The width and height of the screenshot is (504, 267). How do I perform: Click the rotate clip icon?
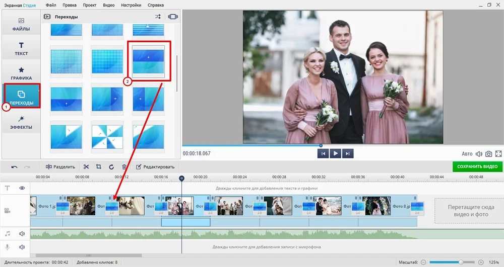click(x=111, y=167)
